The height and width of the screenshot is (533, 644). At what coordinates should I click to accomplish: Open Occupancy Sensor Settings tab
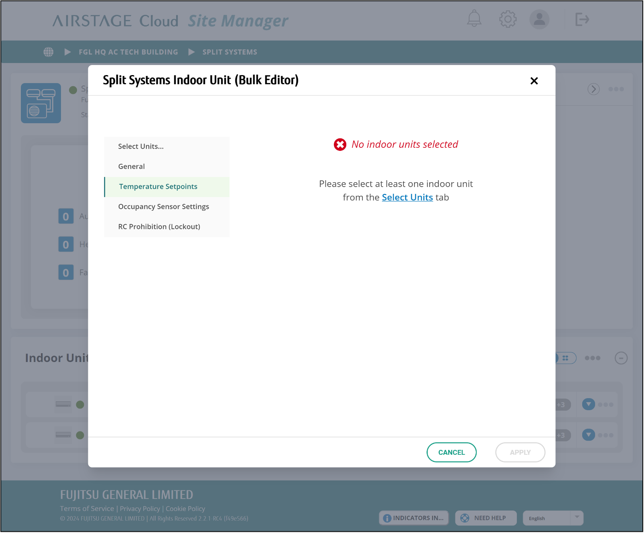[163, 207]
